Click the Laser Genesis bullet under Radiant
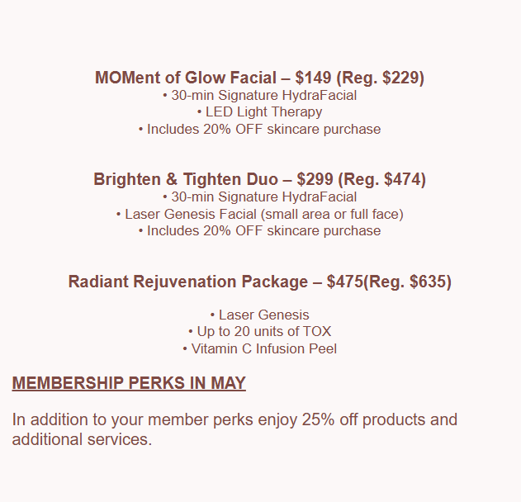The image size is (521, 502). [259, 315]
